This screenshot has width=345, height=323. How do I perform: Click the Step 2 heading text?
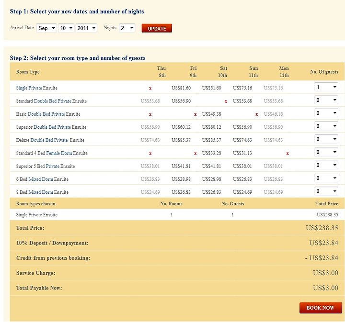[78, 58]
